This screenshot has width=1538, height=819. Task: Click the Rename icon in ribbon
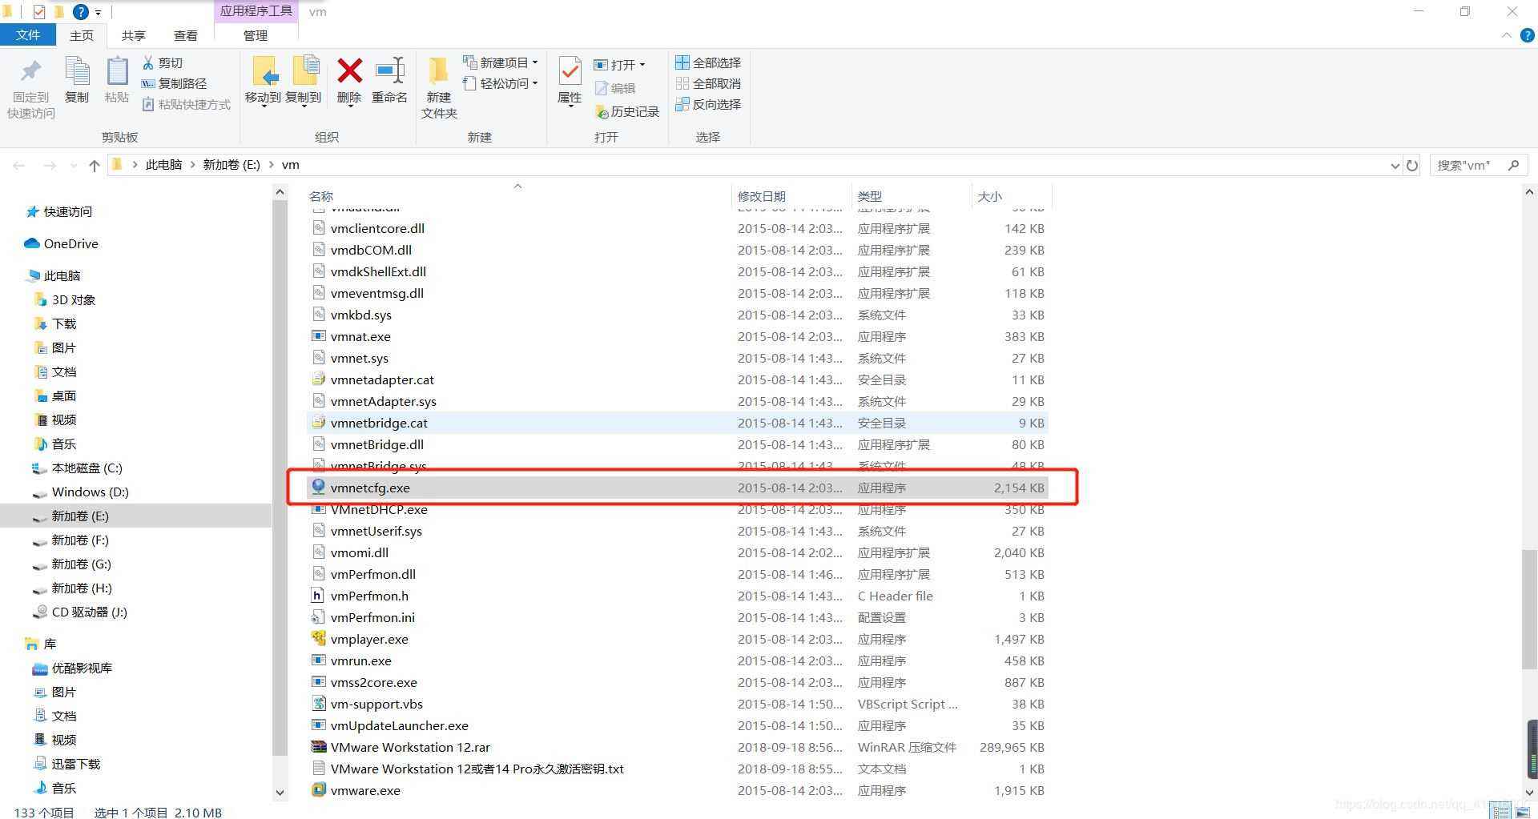(x=389, y=72)
